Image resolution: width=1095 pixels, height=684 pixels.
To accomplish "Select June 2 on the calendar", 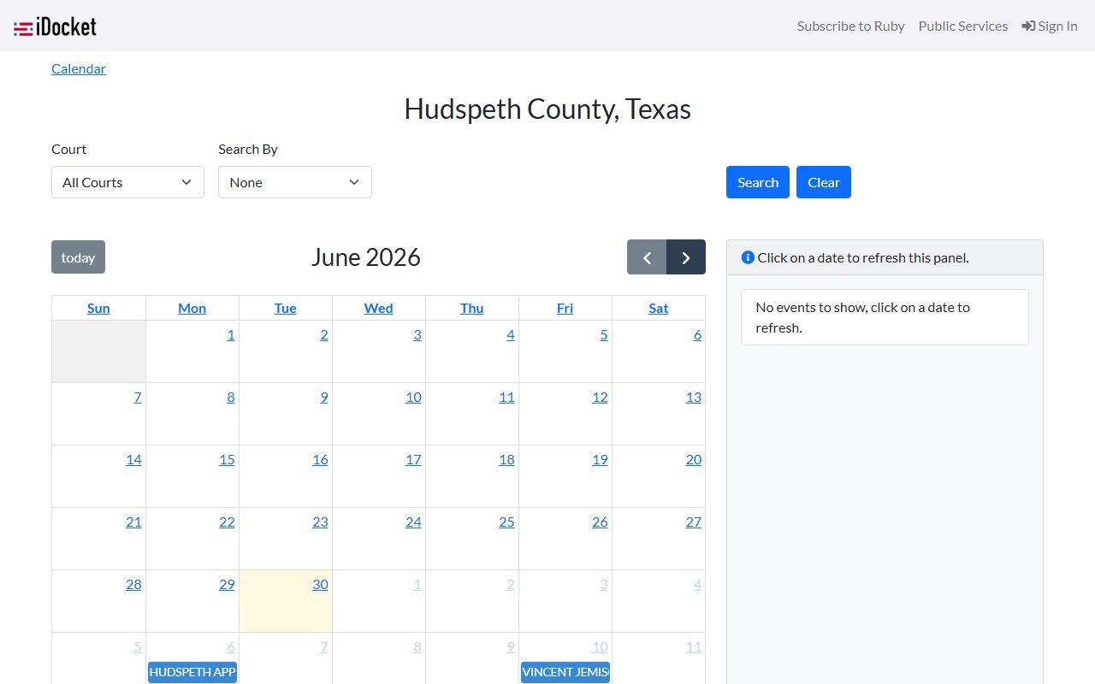I will point(323,334).
